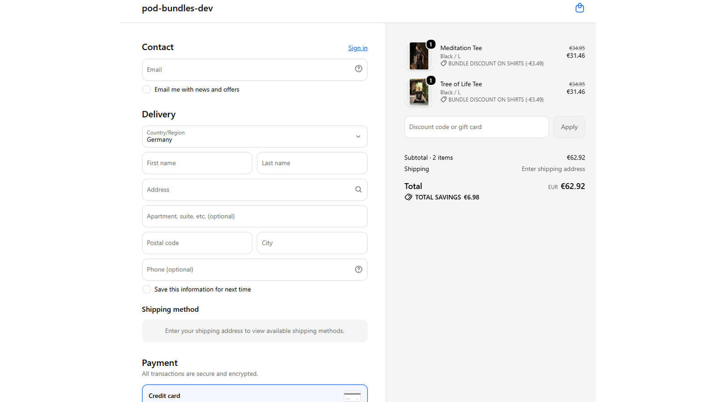Click the Payment section heading
Screen dimensions: 716x402
(160, 363)
